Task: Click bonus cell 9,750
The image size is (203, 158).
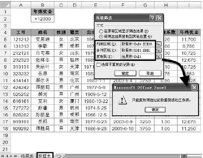Action: 189,46
